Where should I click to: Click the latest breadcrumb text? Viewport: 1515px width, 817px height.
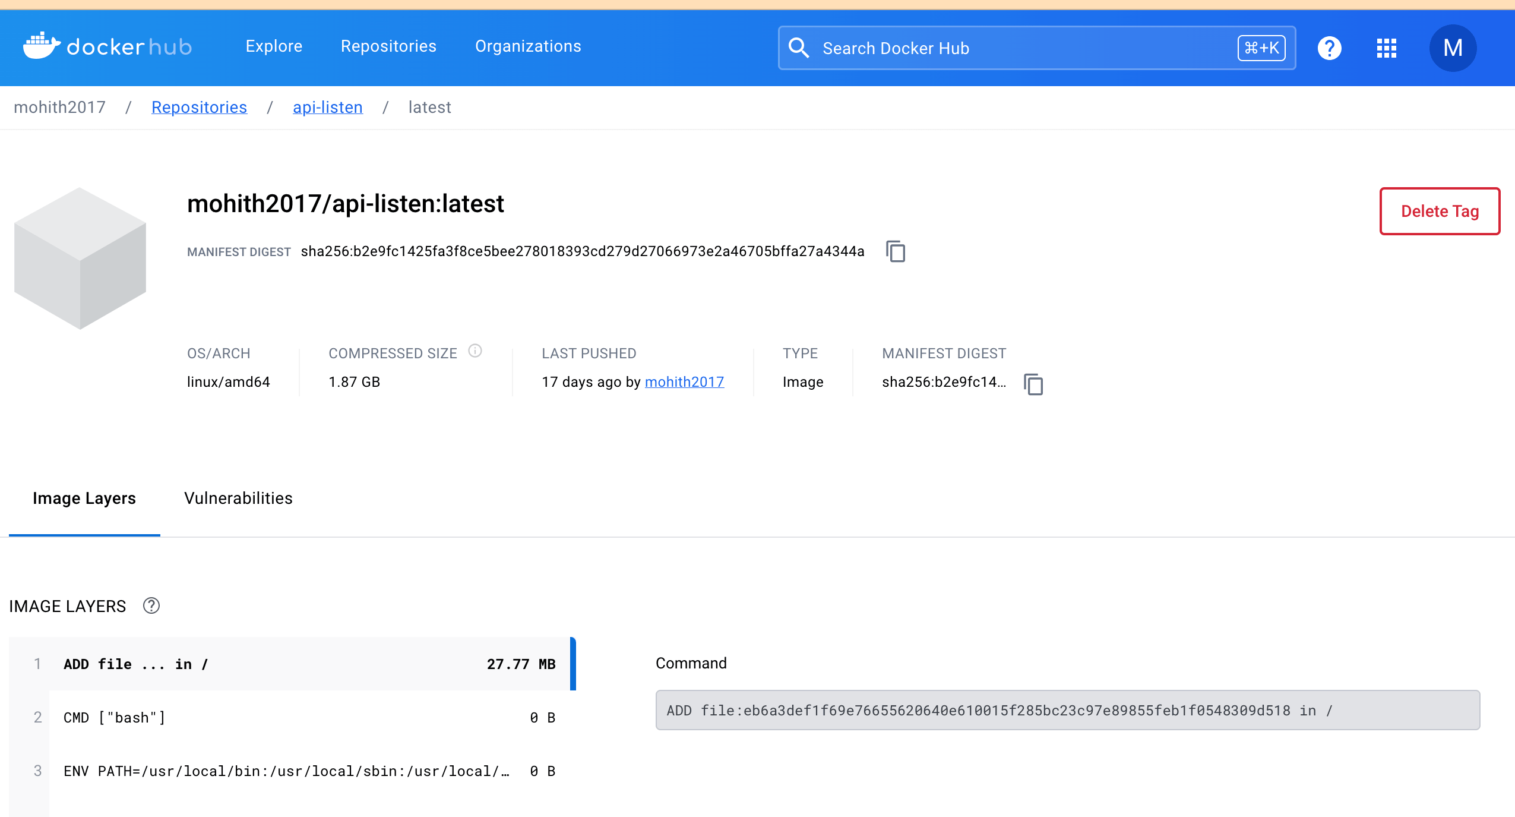pos(429,107)
